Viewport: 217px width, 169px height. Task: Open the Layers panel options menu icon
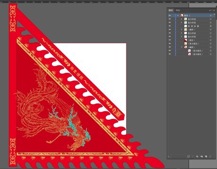[x=214, y=10]
